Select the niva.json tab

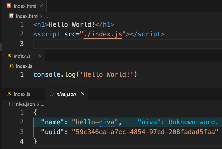click(x=66, y=94)
